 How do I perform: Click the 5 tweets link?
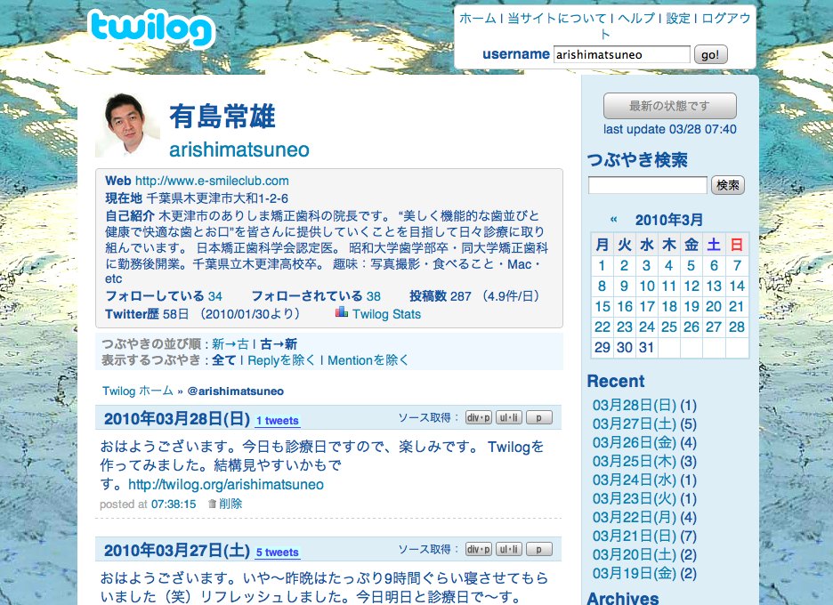pyautogui.click(x=278, y=553)
